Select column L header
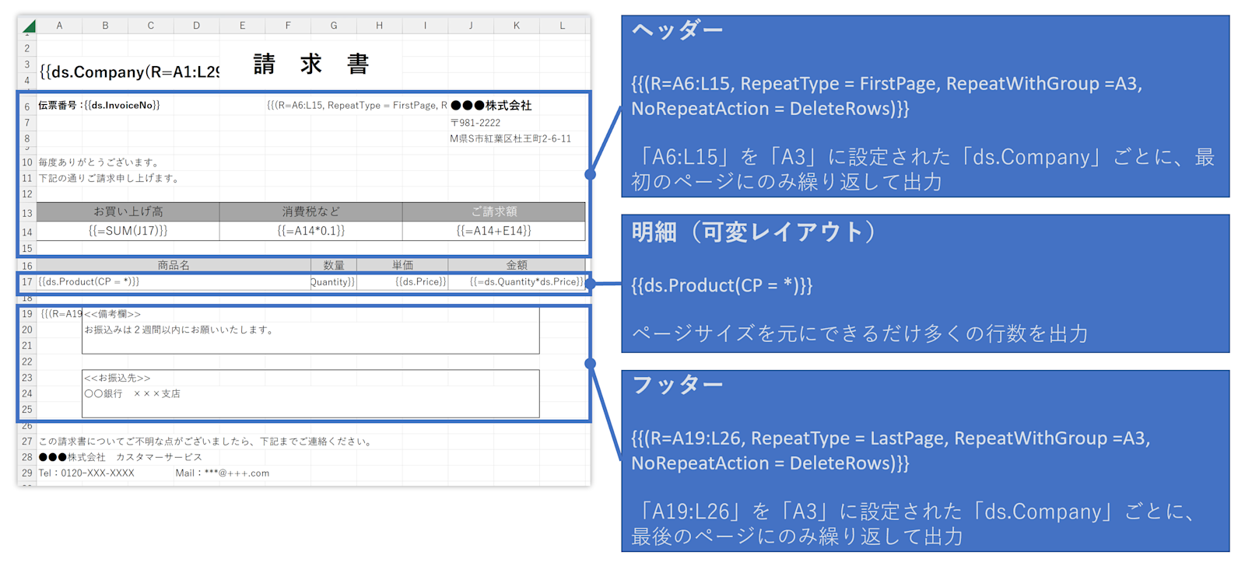This screenshot has height=569, width=1245. point(563,26)
